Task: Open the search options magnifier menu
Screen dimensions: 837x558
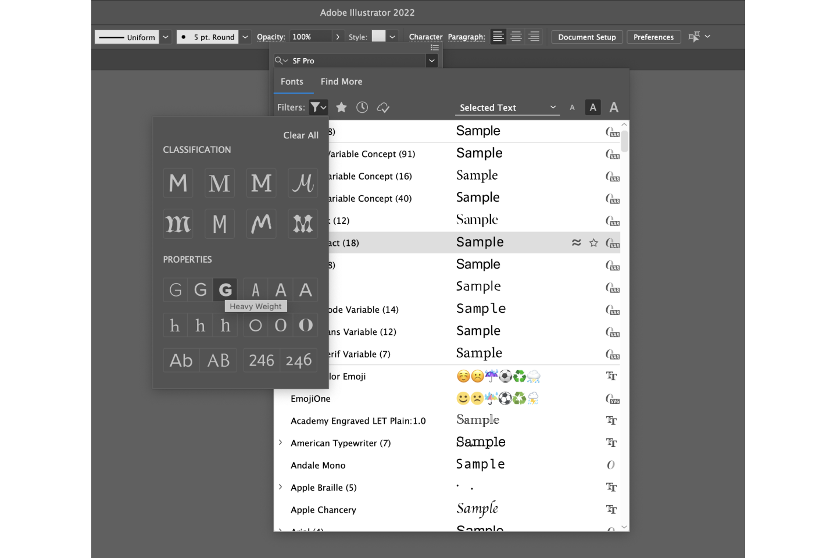Action: click(x=281, y=60)
